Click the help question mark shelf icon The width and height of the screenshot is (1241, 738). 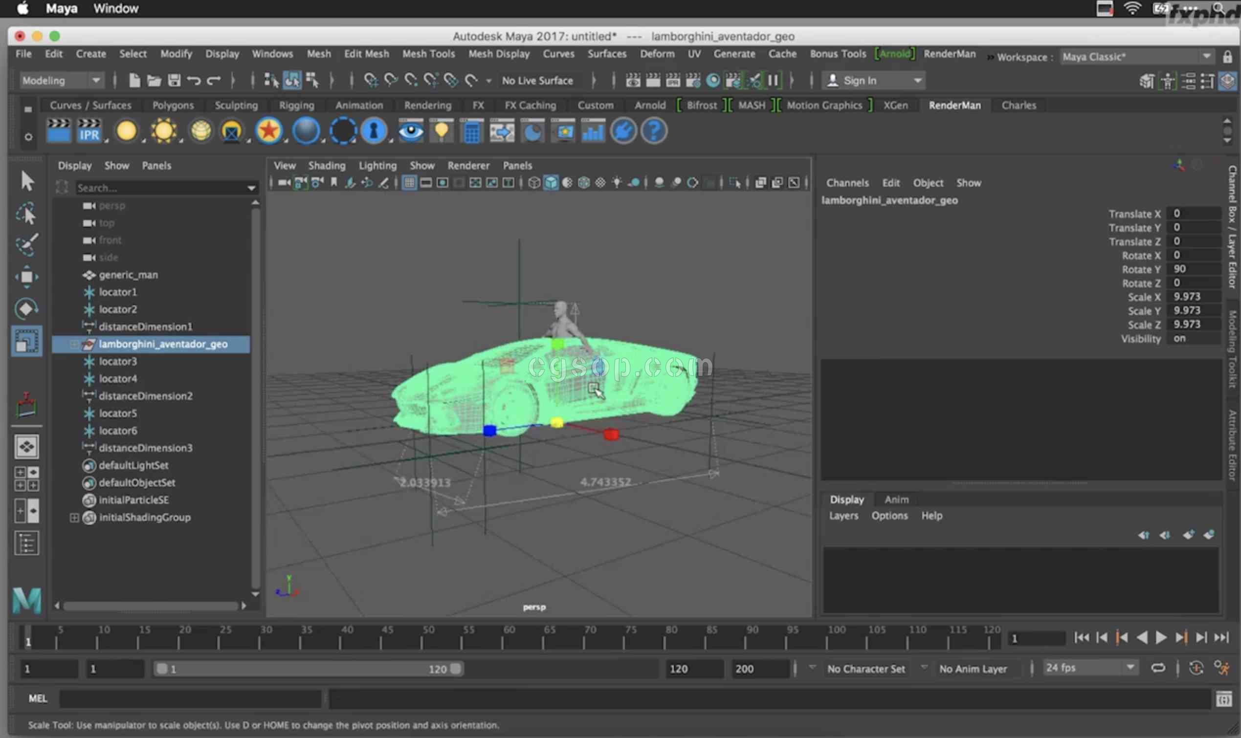(x=654, y=131)
